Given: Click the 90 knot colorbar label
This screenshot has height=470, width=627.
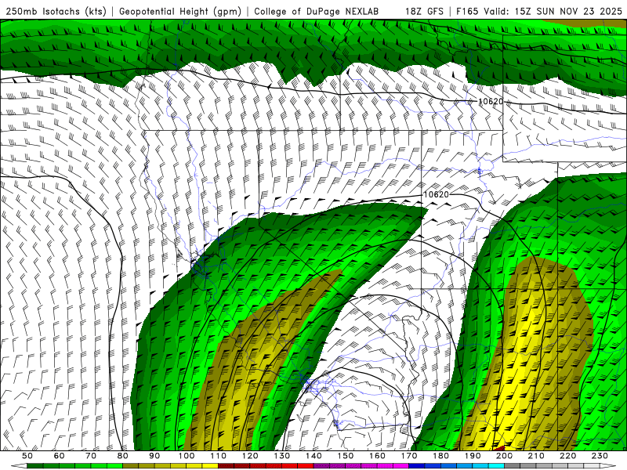Looking at the screenshot, I should coord(154,456).
